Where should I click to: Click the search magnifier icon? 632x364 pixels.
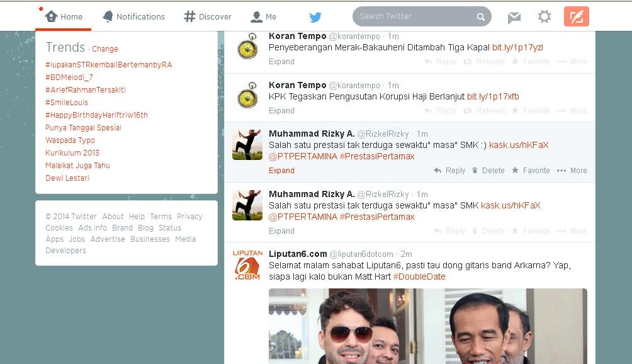pos(480,16)
